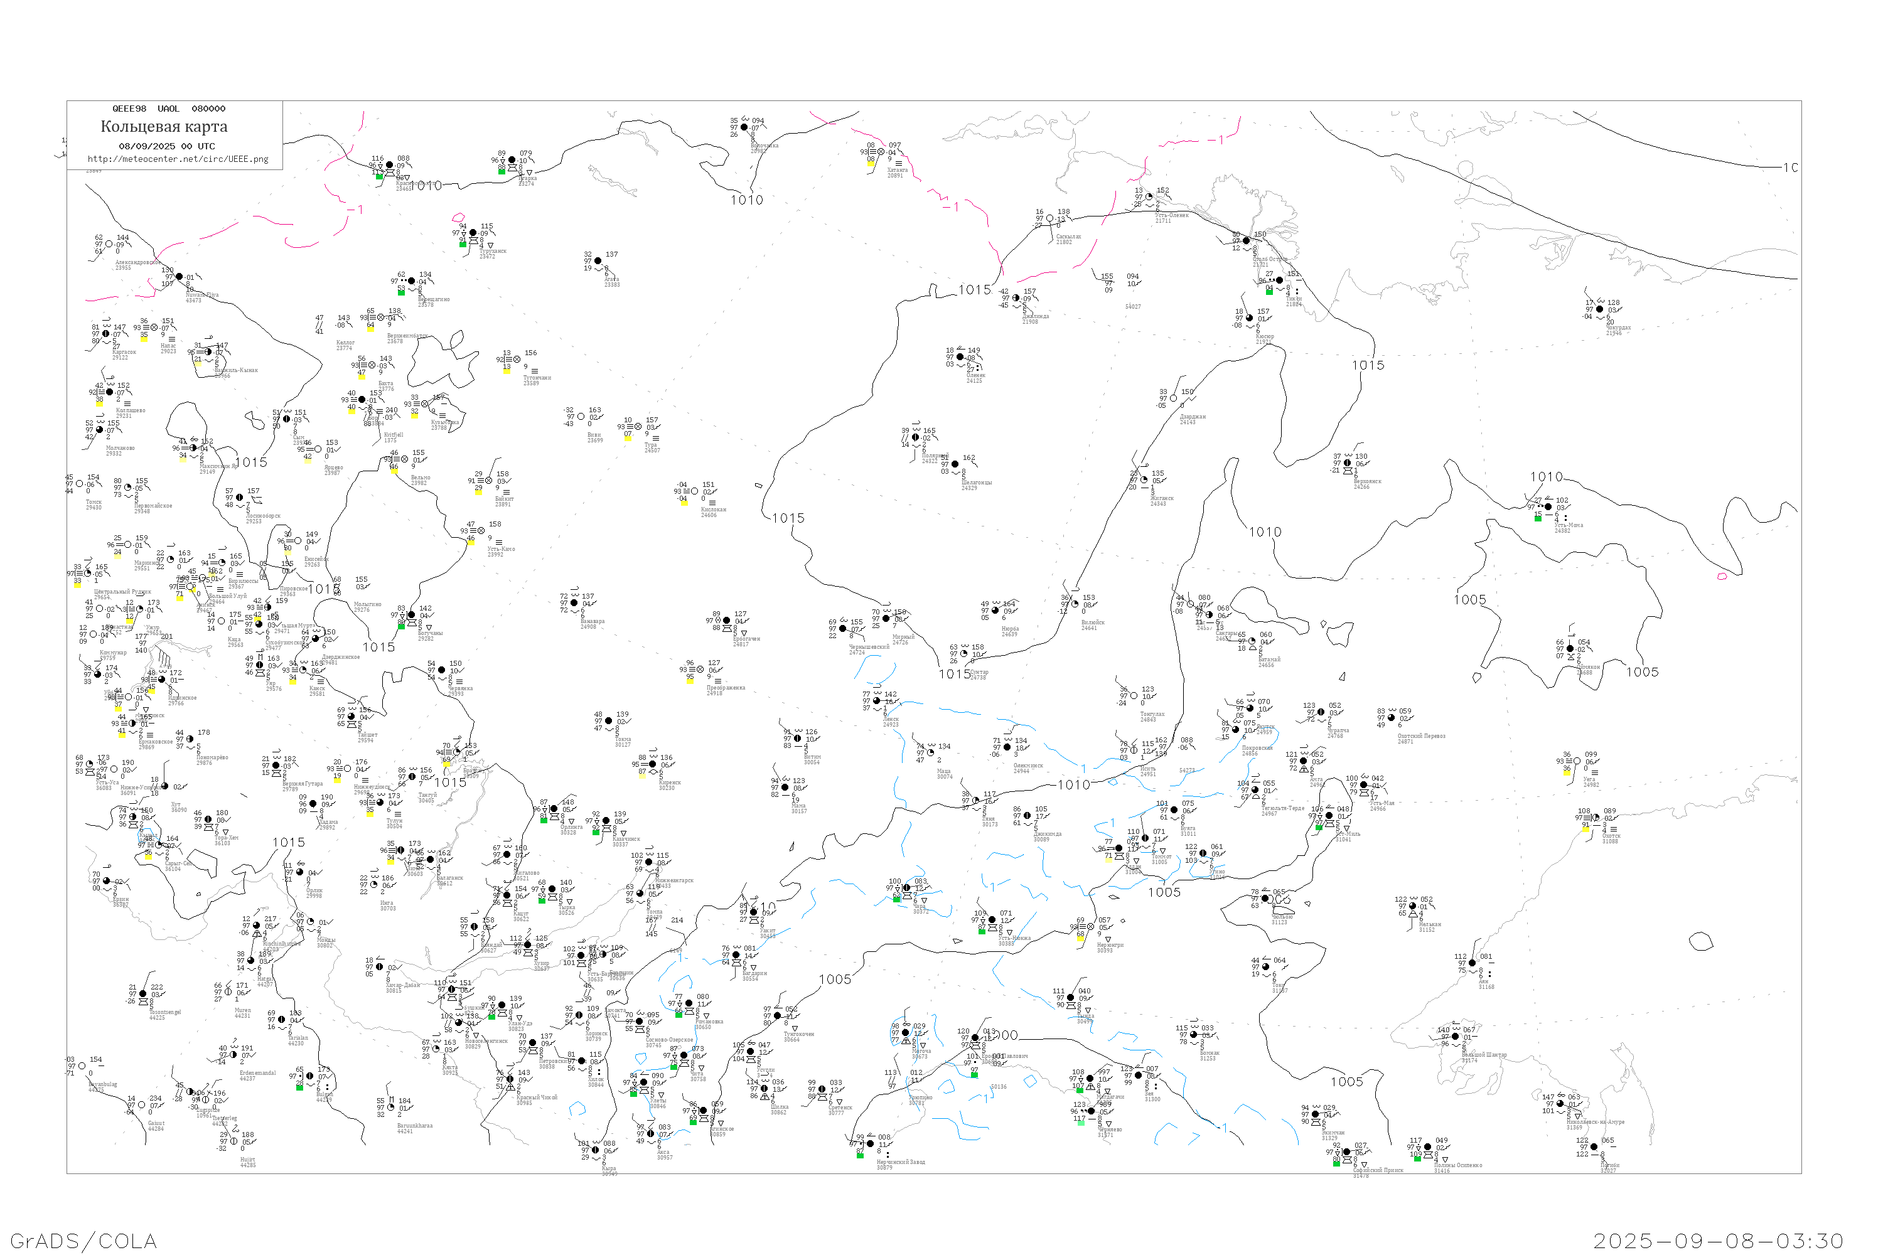Screen dimensions: 1883x1255
Task: Select the Саскылах open-circle station marker
Action: 1049,218
